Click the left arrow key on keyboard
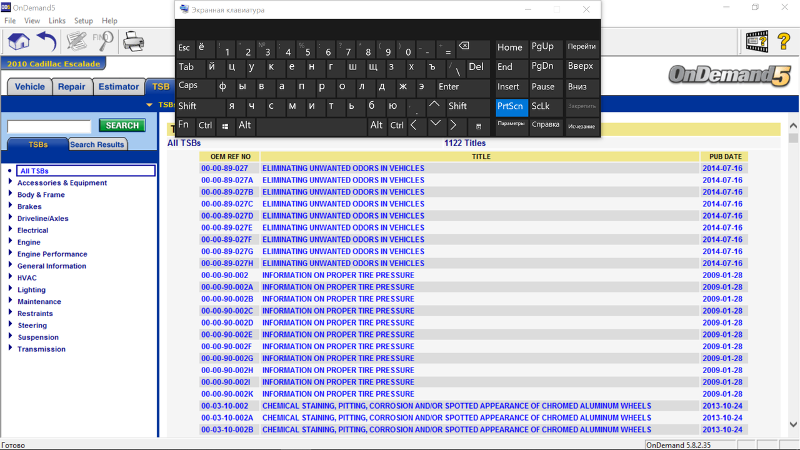Image resolution: width=800 pixels, height=450 pixels. click(414, 126)
